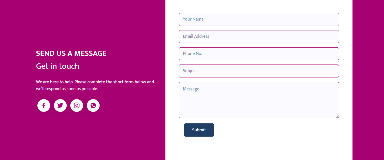Grab the Message textarea resize handle
The image size is (384, 160).
point(337,117)
